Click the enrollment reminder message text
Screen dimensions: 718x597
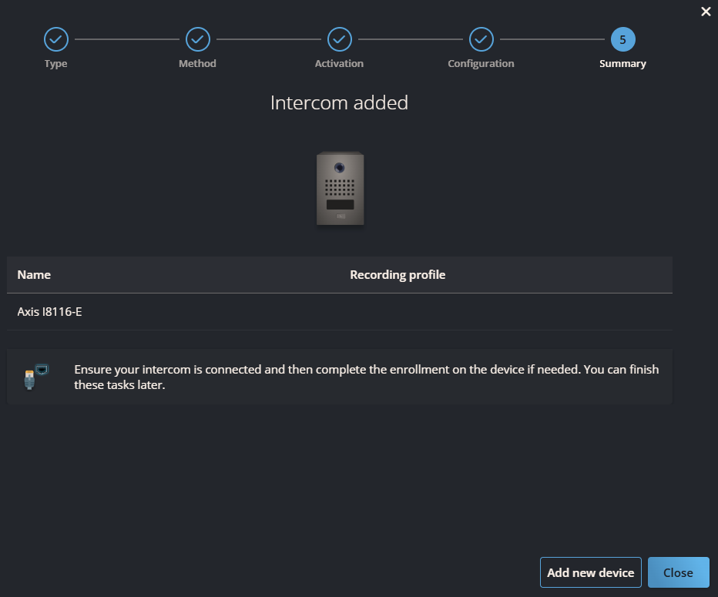(x=366, y=377)
